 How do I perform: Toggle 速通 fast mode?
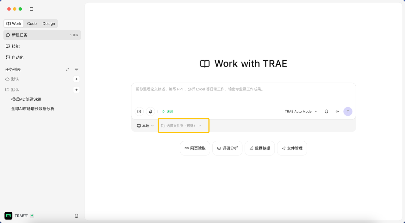click(167, 111)
